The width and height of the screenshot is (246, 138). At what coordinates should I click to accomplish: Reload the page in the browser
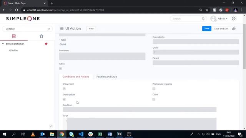[x=17, y=10]
